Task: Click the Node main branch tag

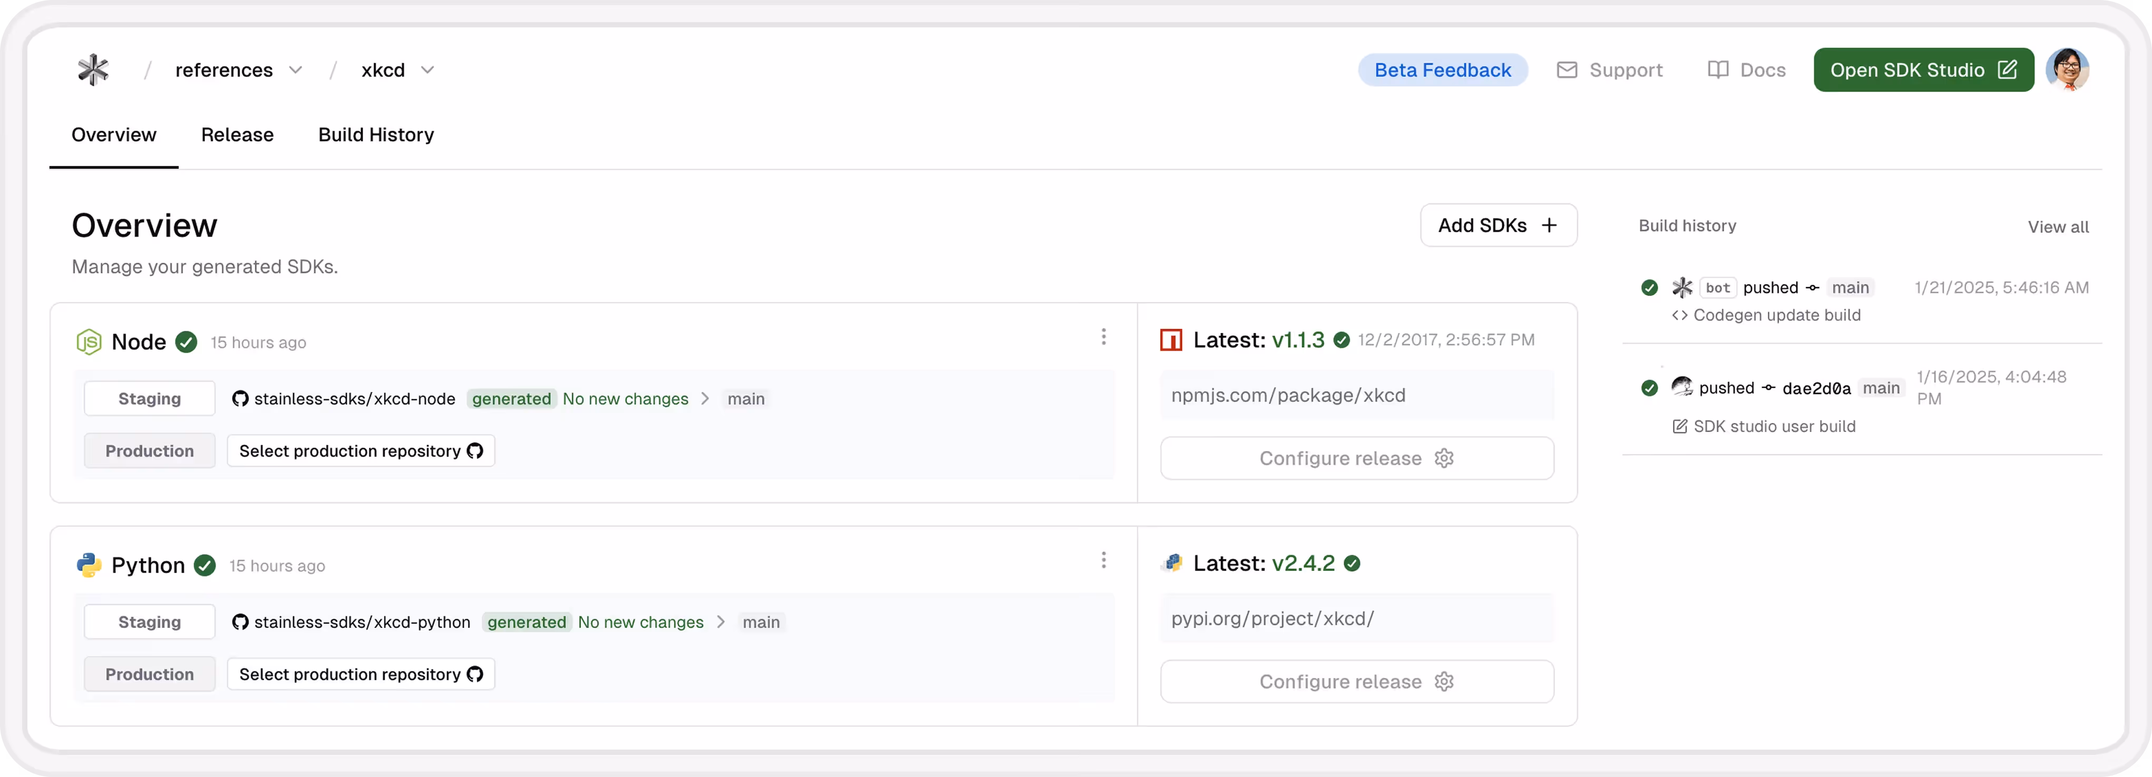Action: pyautogui.click(x=746, y=399)
